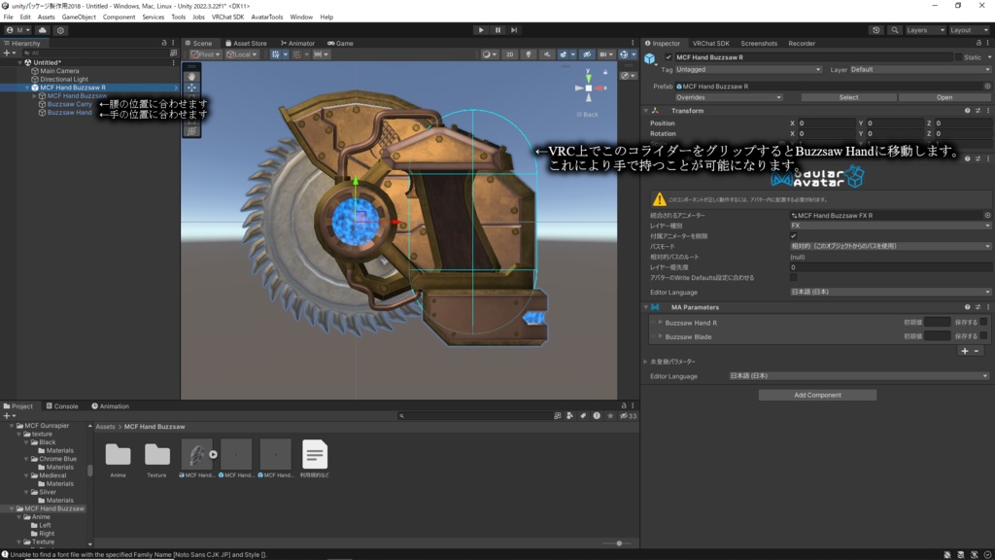The width and height of the screenshot is (995, 560).
Task: Click the cloud services icon
Action: coord(44,30)
